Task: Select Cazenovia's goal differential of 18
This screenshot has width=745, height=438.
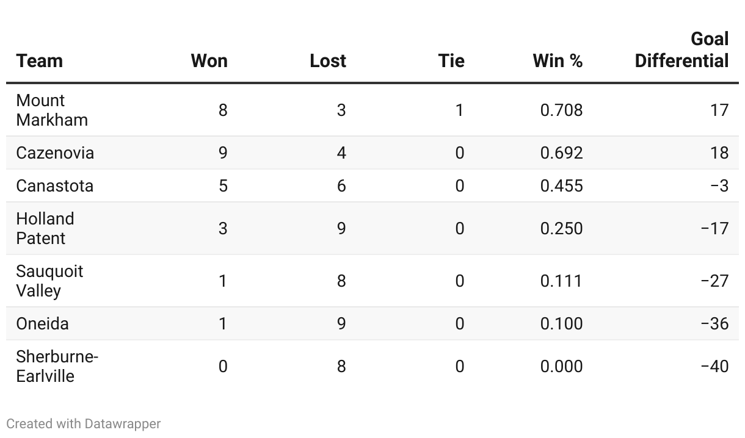Action: tap(719, 153)
